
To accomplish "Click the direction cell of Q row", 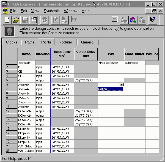I will pos(43,80).
